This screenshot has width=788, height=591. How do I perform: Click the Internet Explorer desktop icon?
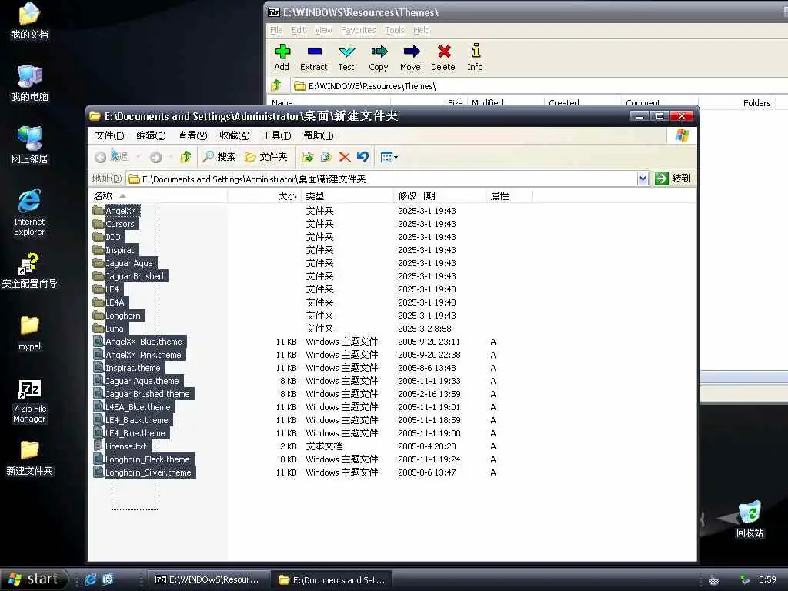30,212
